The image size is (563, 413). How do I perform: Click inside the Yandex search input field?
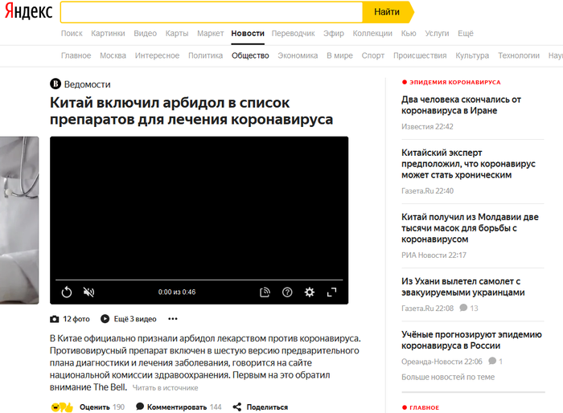pos(211,12)
